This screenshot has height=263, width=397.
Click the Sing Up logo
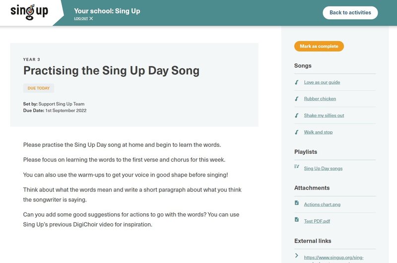(x=29, y=11)
